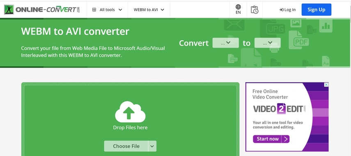Click the Choose File button
Screen dimensions: 351x156
tap(126, 146)
